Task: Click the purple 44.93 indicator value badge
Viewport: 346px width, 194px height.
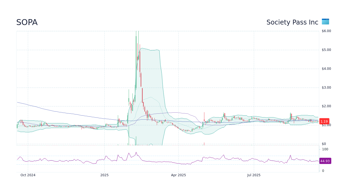Action: (325, 161)
